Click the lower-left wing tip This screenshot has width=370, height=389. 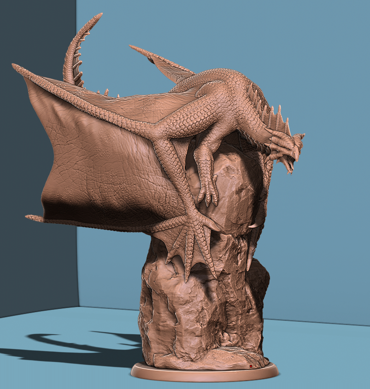tap(30, 217)
